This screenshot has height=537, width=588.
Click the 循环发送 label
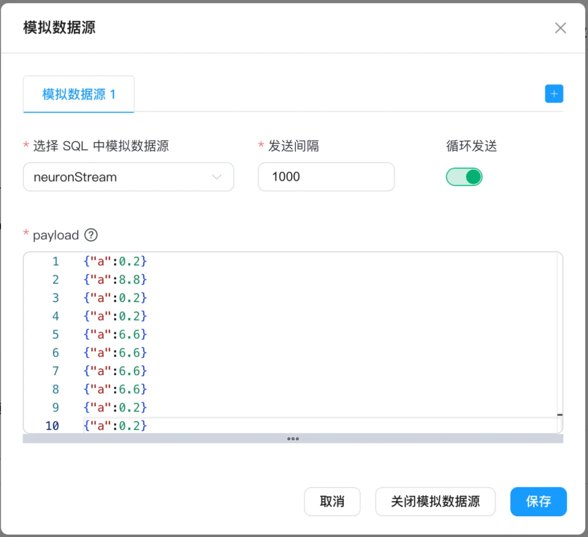point(471,146)
